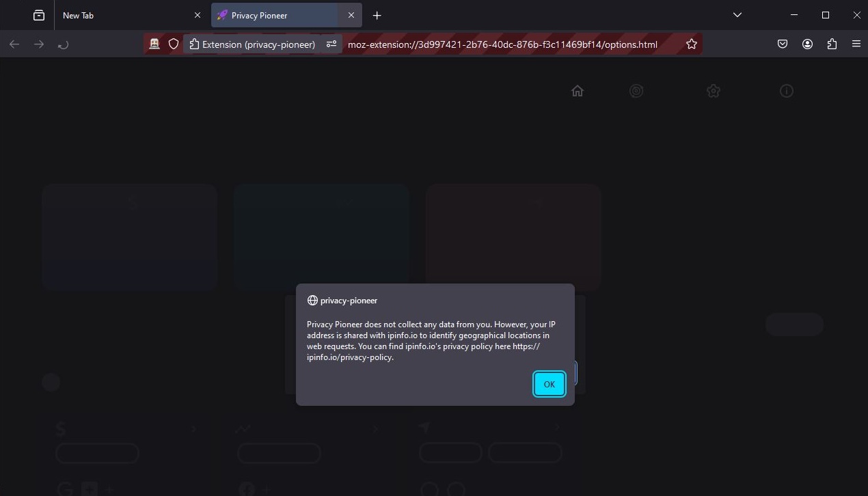
Task: Close the New Tab tab
Action: click(198, 15)
